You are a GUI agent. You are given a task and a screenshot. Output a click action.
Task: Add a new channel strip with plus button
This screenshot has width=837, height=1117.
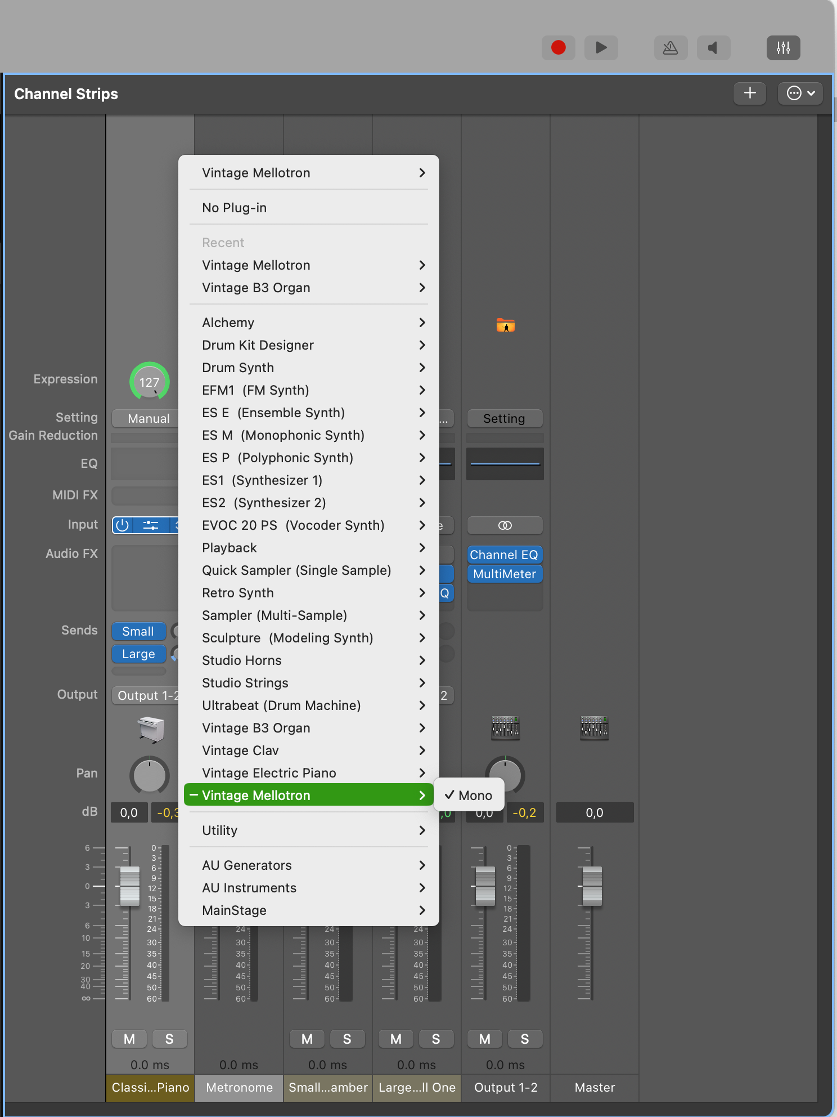750,93
